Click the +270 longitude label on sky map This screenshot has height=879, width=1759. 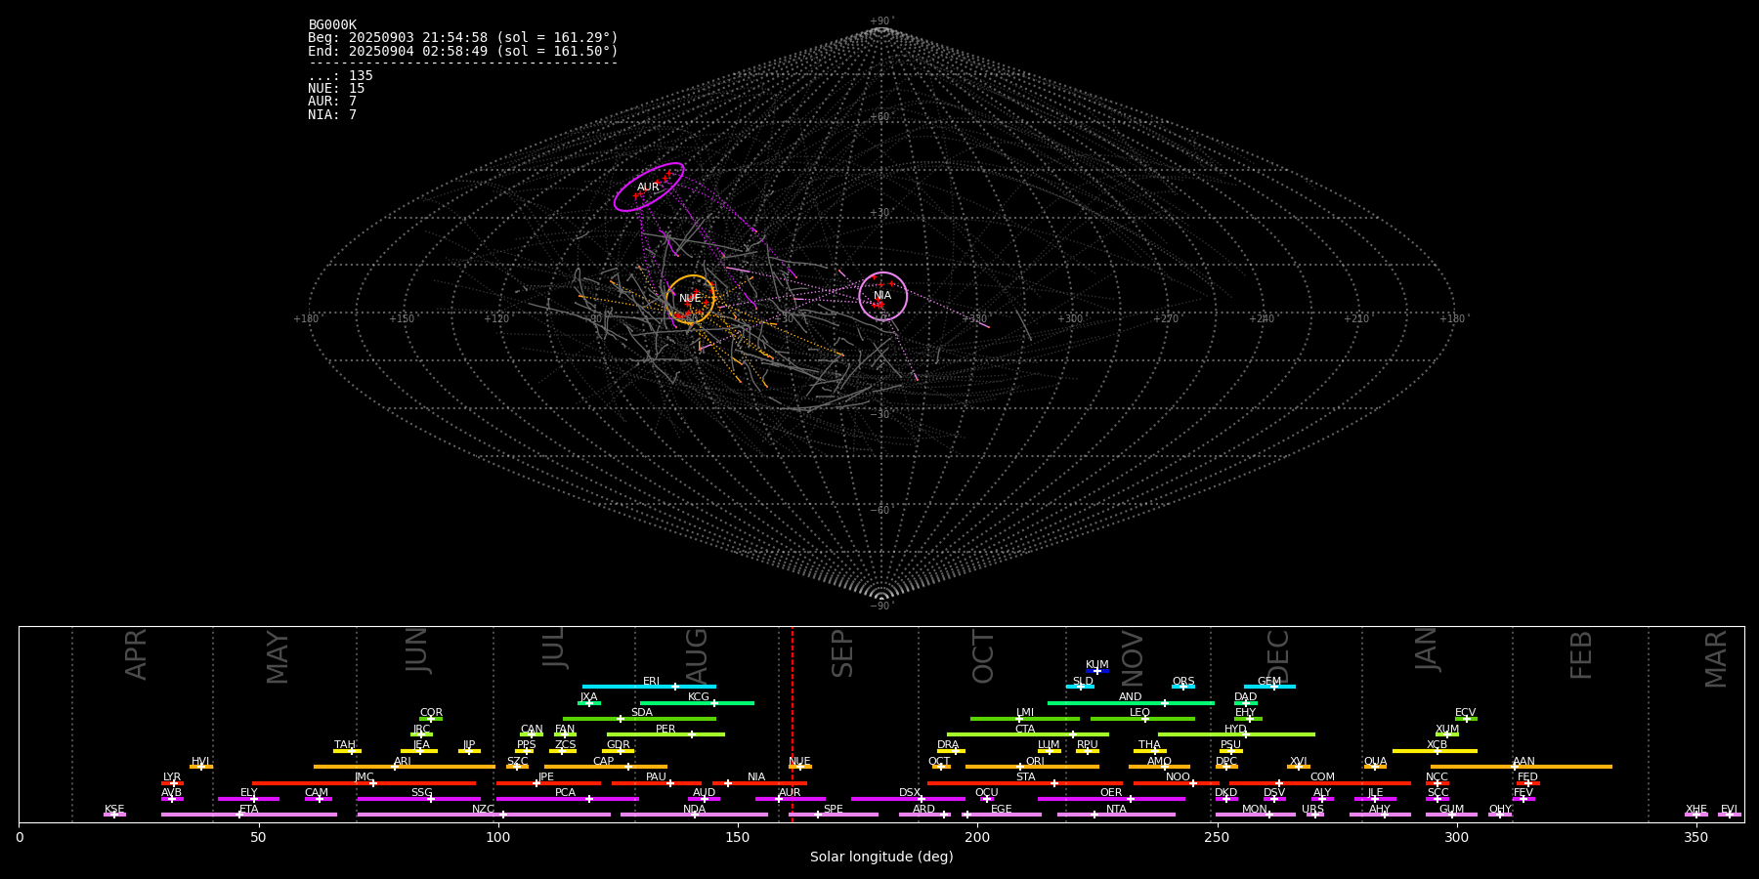1167,318
